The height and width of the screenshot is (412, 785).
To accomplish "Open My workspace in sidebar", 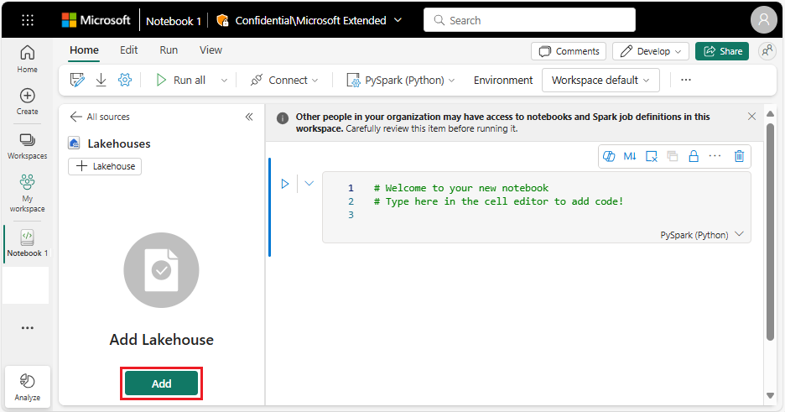I will (x=27, y=193).
